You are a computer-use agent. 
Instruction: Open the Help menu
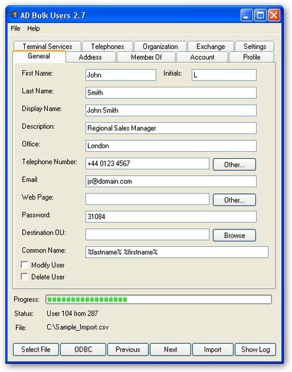click(x=33, y=29)
